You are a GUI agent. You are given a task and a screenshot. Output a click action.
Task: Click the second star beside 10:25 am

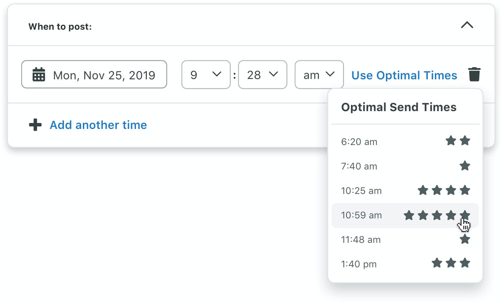click(437, 190)
